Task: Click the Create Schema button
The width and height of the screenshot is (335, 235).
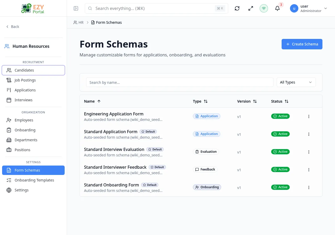Action: click(302, 44)
